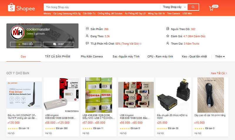The width and height of the screenshot is (235, 140).
Task: Click the orange search magnifier button
Action: tap(193, 7)
